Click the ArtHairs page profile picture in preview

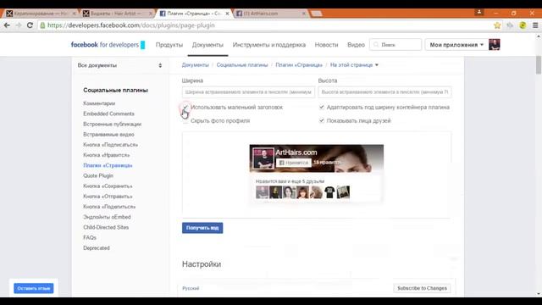point(263,158)
